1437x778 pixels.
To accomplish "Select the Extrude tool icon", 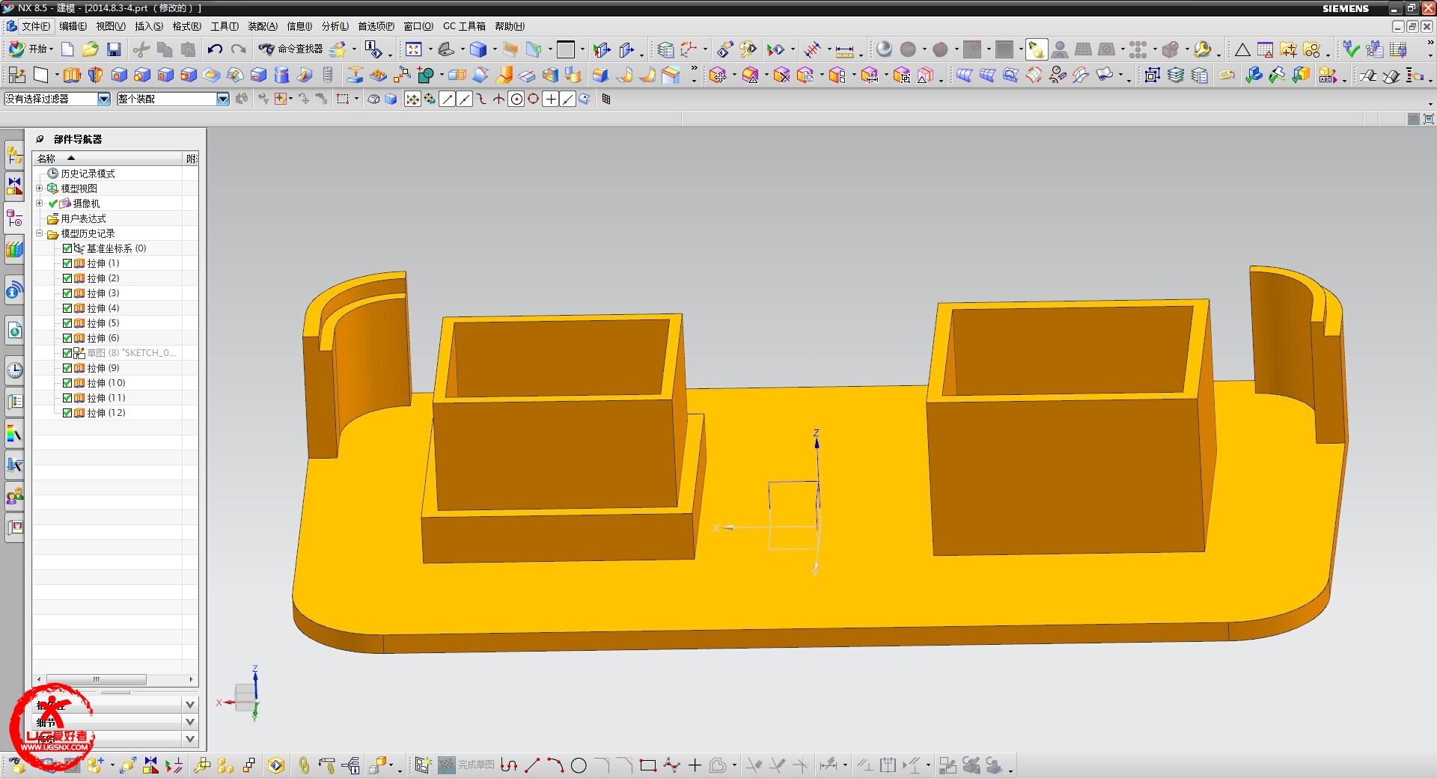I will 72,75.
